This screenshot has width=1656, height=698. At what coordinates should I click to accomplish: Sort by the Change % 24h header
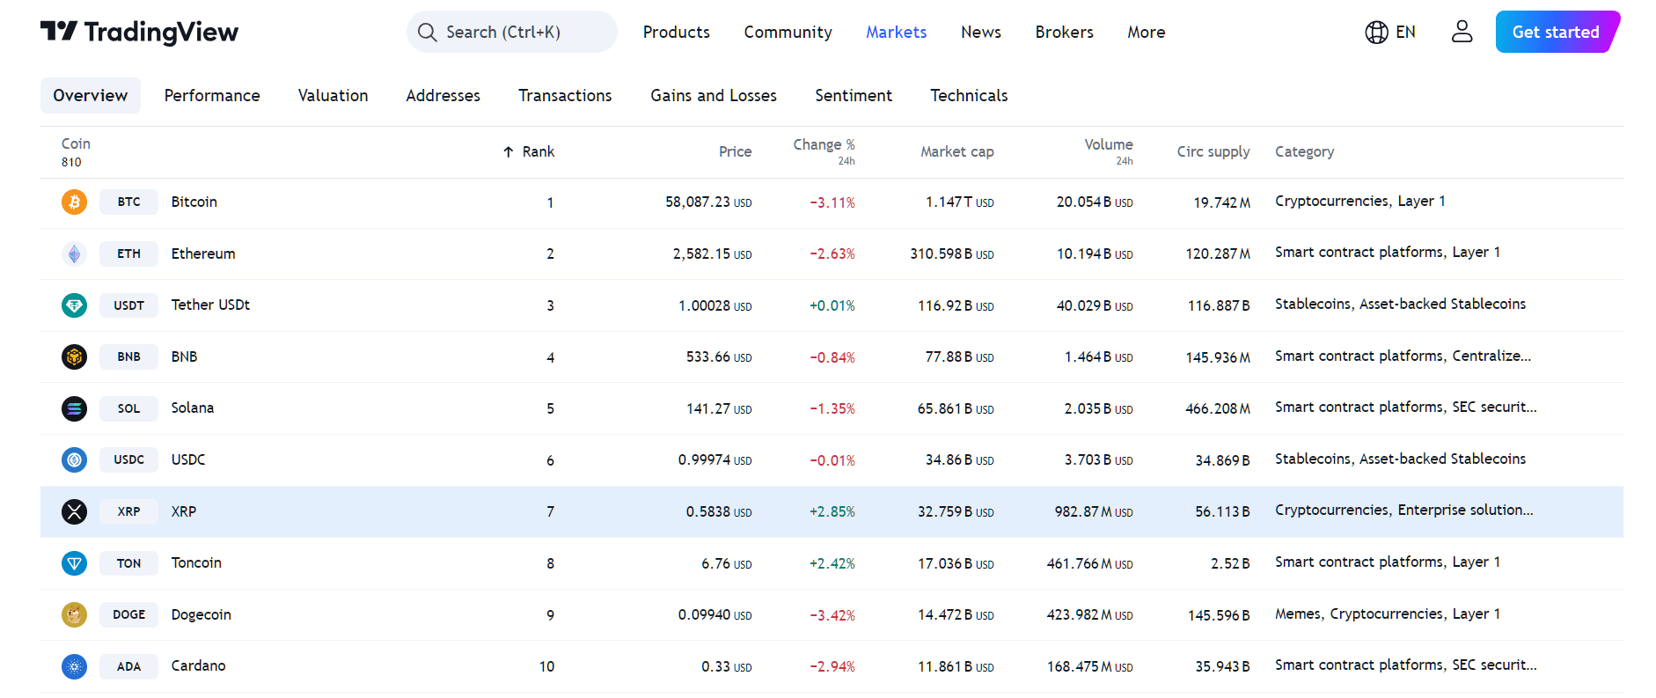coord(824,151)
